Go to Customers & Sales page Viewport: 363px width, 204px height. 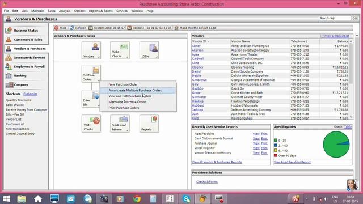[x=26, y=40]
